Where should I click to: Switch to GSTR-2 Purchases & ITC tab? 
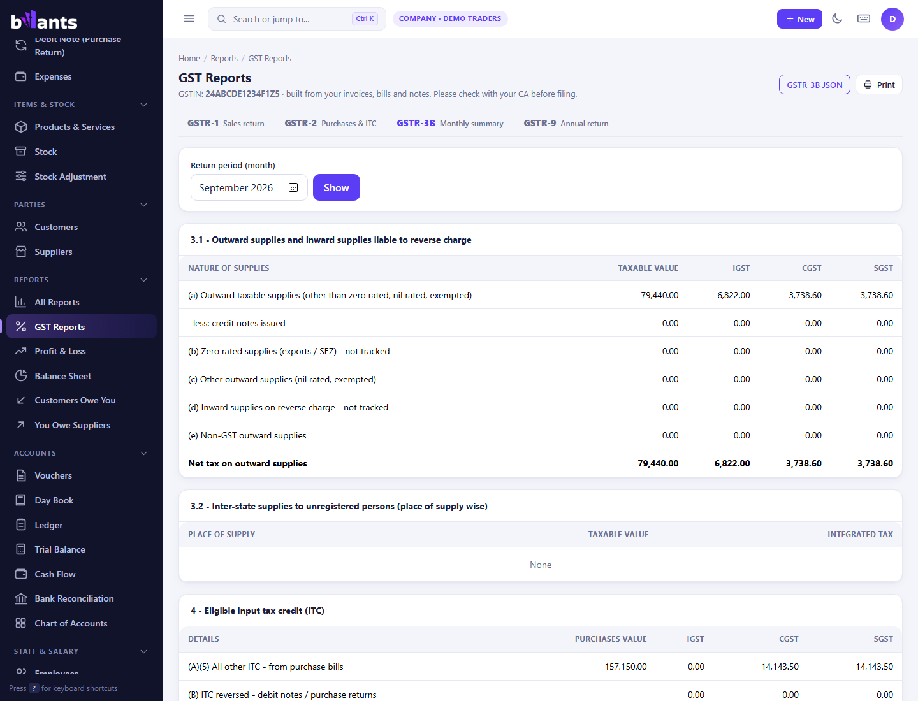tap(330, 124)
